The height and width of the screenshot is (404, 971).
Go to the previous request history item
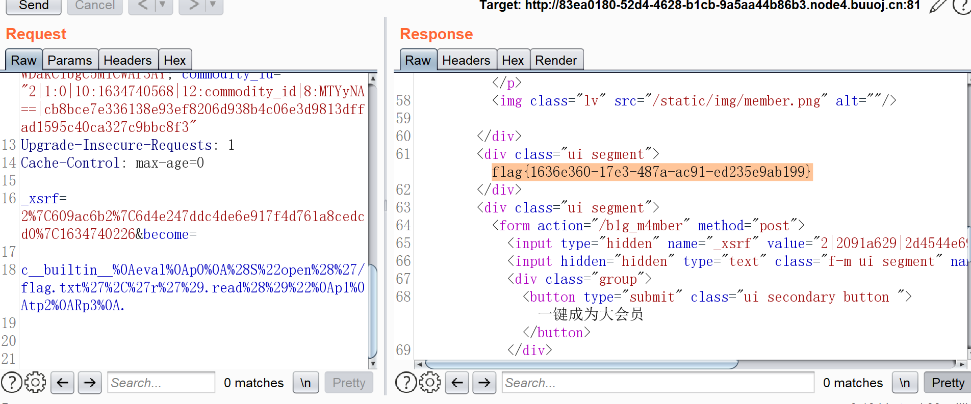click(x=143, y=6)
